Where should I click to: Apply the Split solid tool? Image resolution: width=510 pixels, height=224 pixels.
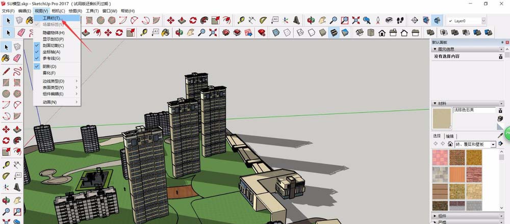click(x=488, y=33)
